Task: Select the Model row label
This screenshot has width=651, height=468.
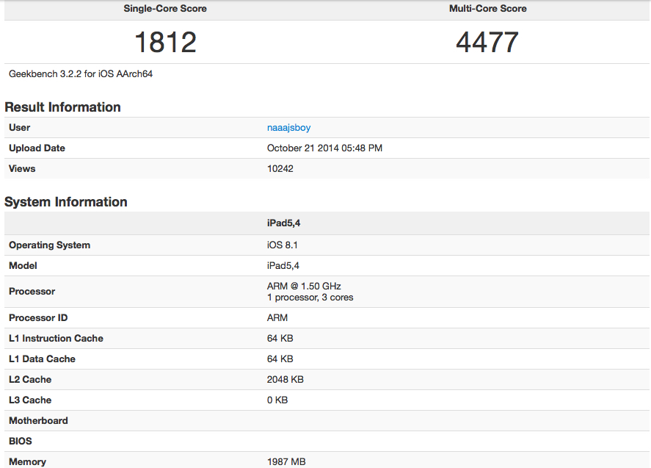Action: [23, 265]
